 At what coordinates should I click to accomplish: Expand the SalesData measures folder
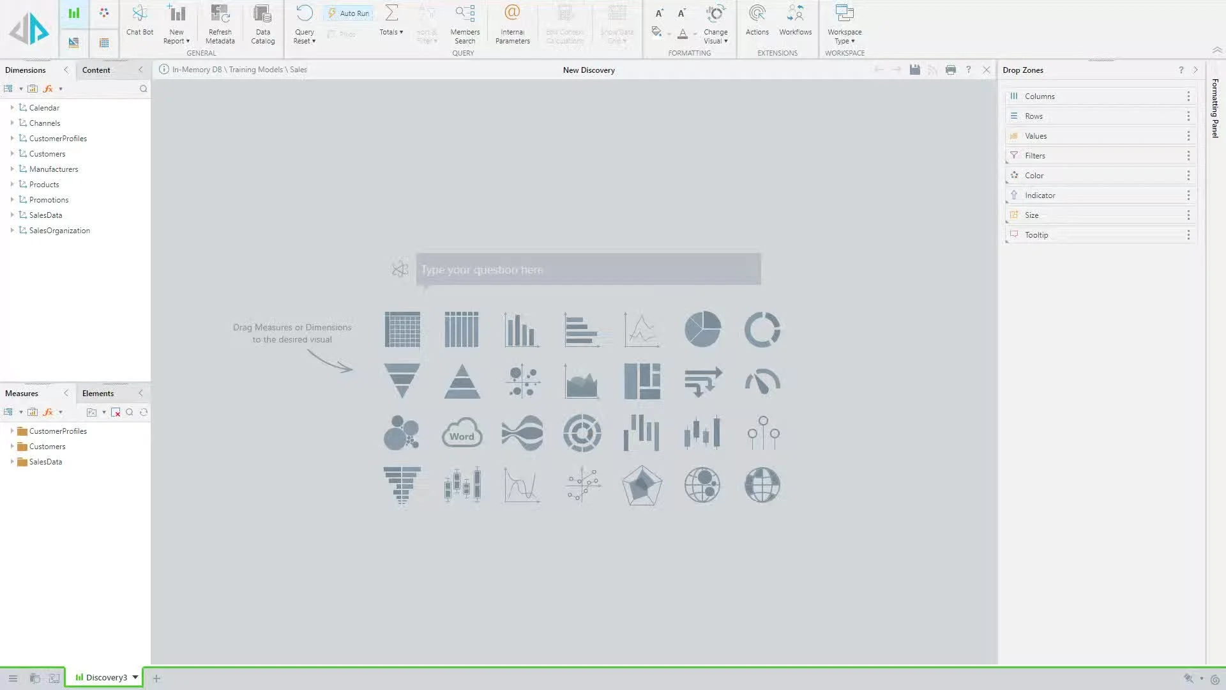click(x=12, y=461)
